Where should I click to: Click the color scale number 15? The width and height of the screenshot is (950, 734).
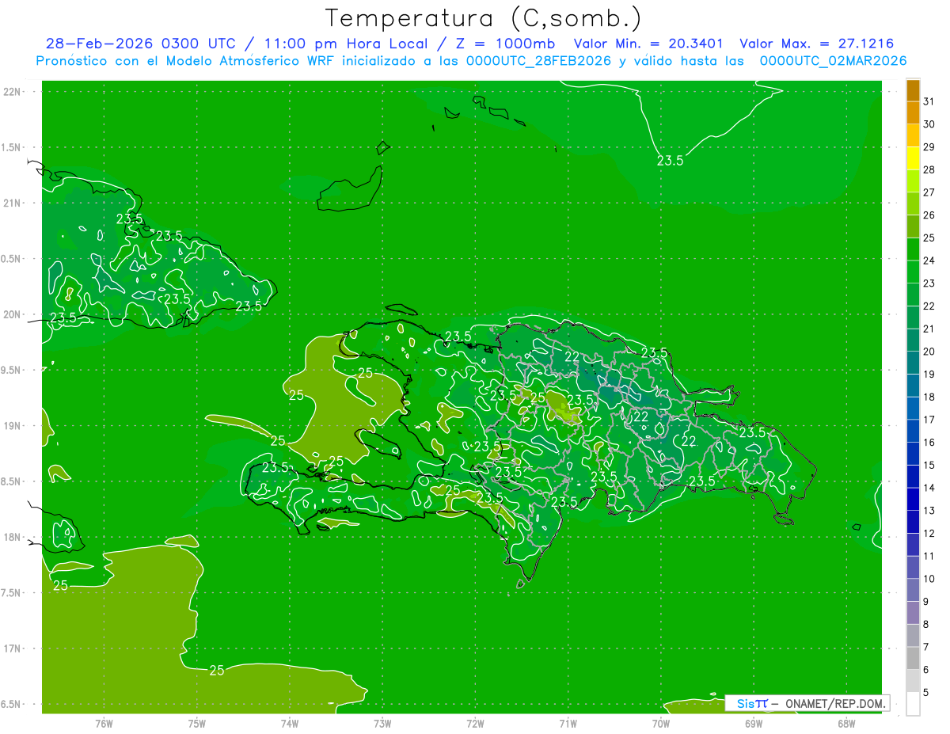929,466
